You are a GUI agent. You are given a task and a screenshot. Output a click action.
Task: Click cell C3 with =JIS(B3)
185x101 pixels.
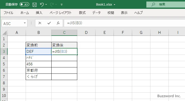tap(64, 52)
